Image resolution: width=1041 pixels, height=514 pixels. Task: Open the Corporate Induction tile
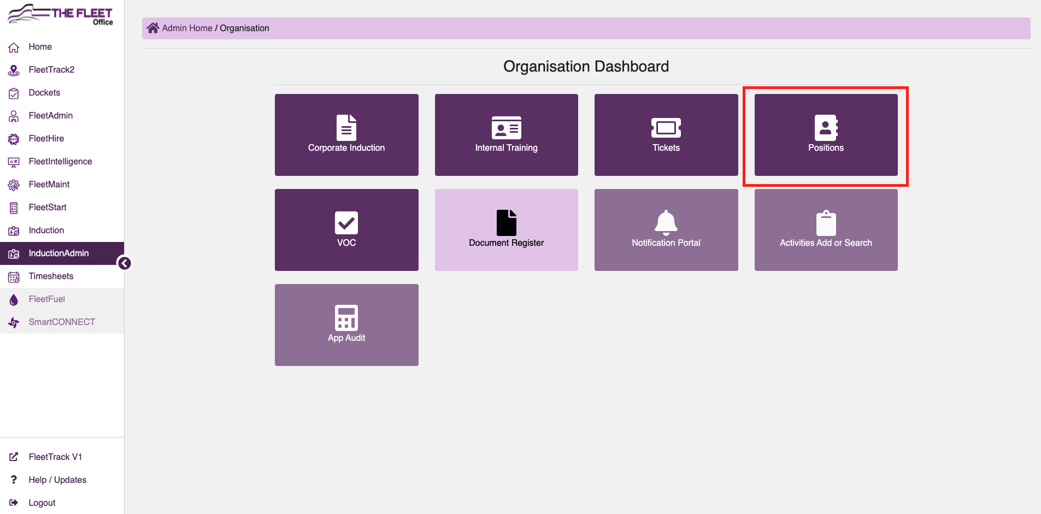point(346,135)
